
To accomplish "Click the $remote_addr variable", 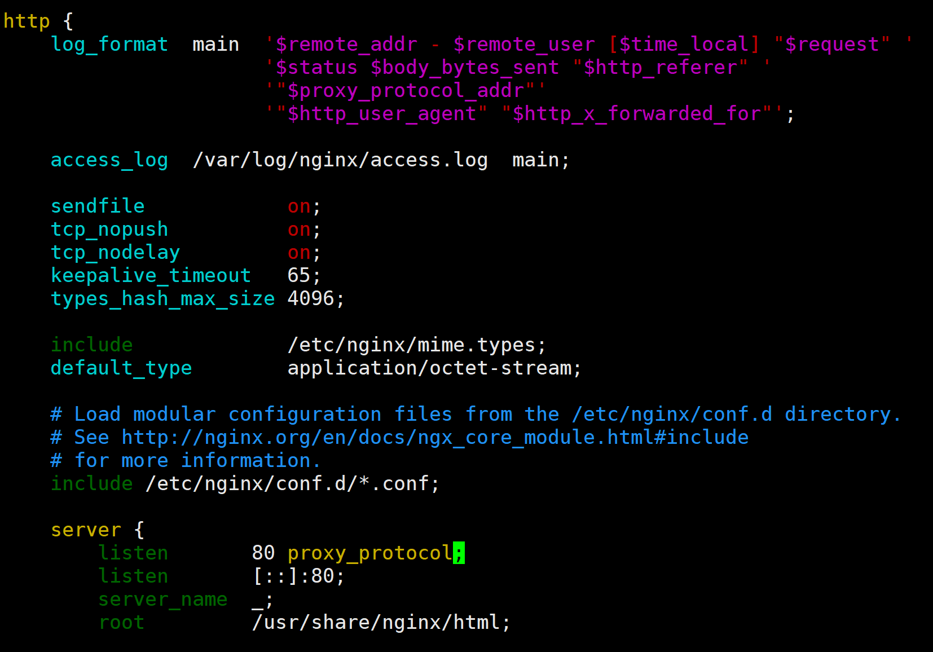I will (x=346, y=45).
